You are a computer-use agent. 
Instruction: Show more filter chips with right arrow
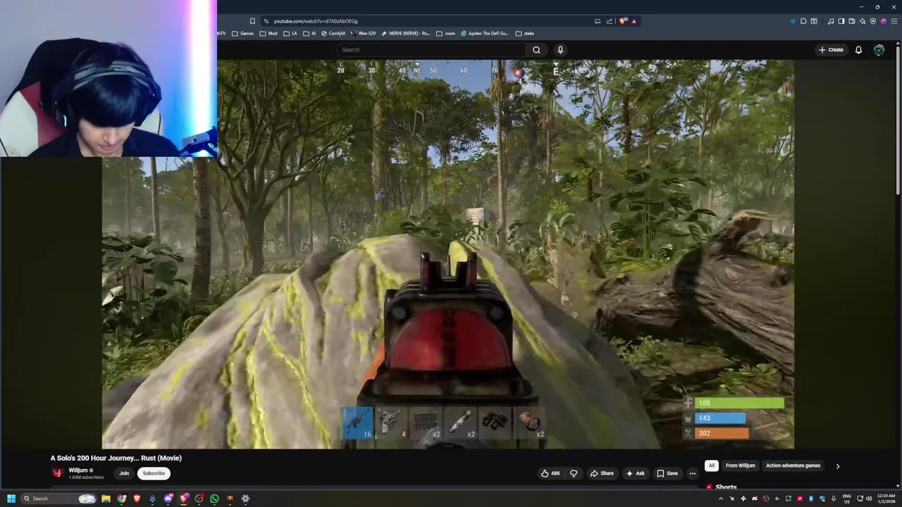(838, 466)
